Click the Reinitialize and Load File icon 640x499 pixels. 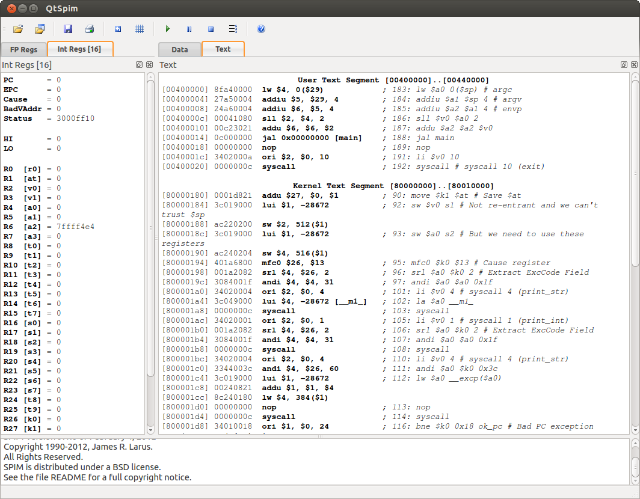(40, 28)
